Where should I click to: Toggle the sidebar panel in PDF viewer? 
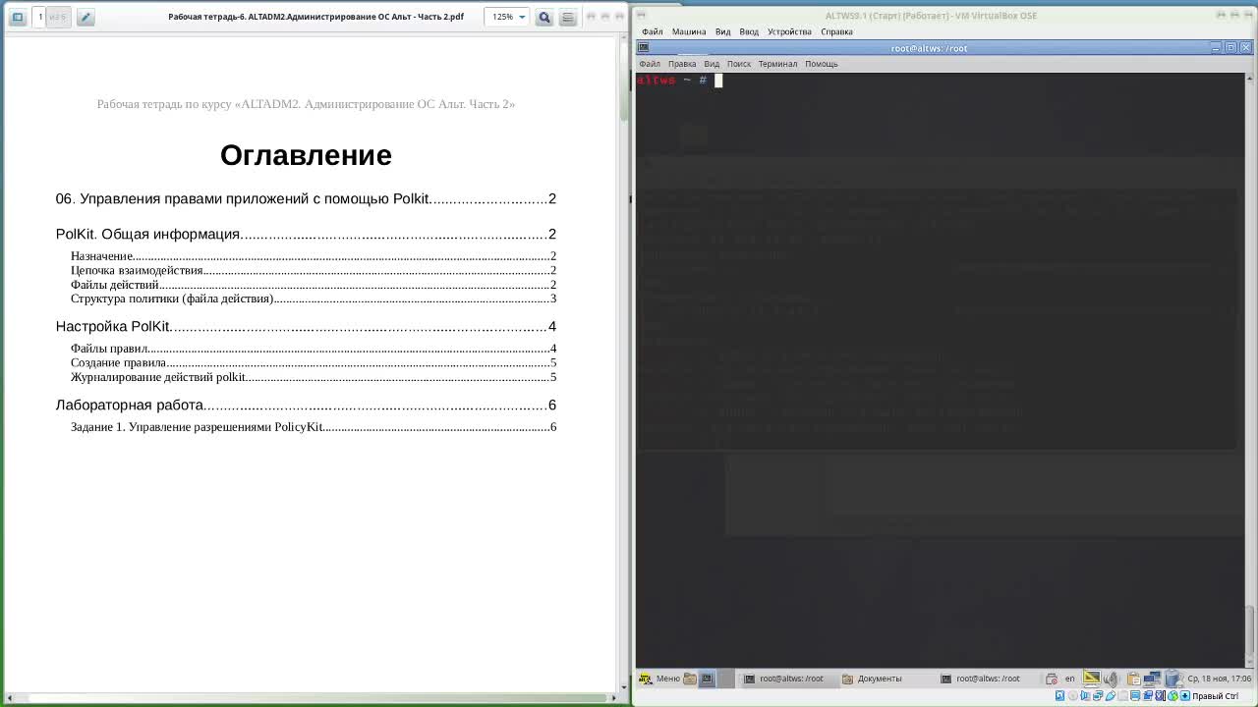coord(17,17)
